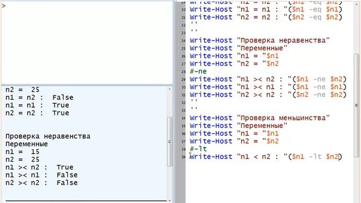
Task: Click the output pane scroll-up arrow
Action: pos(169,89)
